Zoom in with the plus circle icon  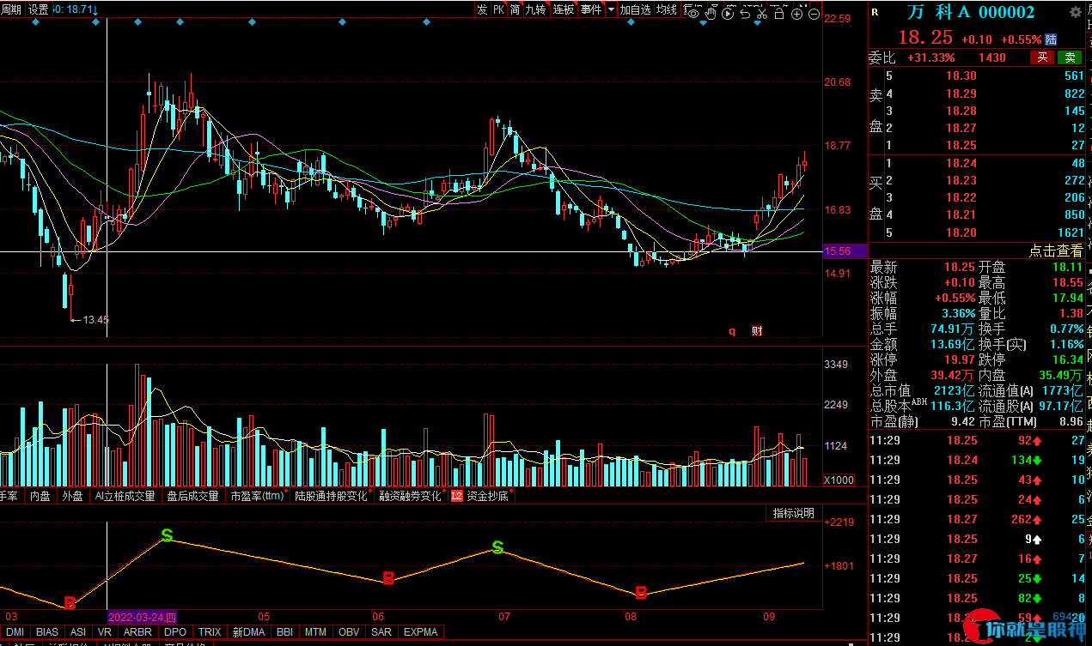tap(796, 14)
